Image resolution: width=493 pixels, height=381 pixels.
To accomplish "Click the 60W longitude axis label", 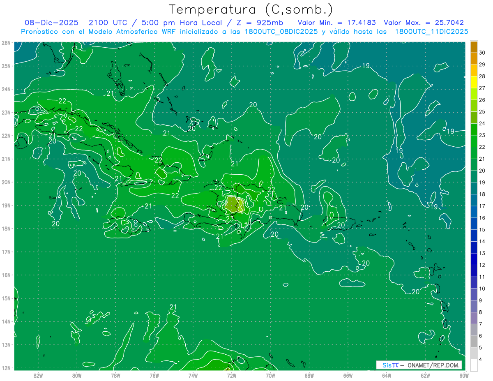I will (464, 375).
